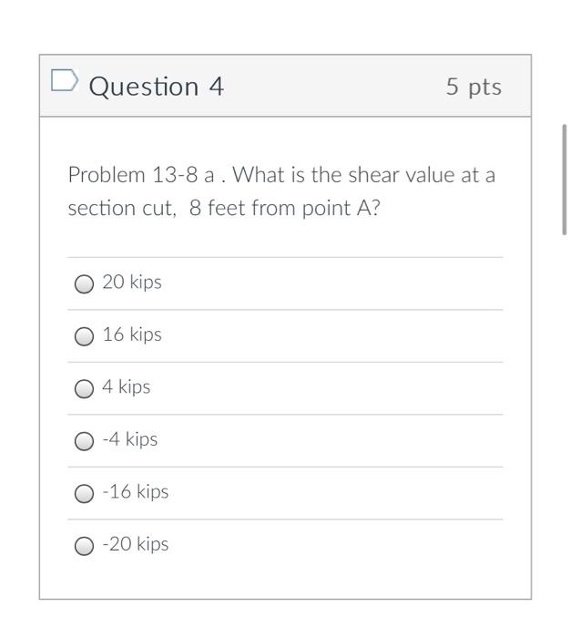Choose the 4 kips radio option
This screenshot has width=571, height=638.
(x=84, y=388)
